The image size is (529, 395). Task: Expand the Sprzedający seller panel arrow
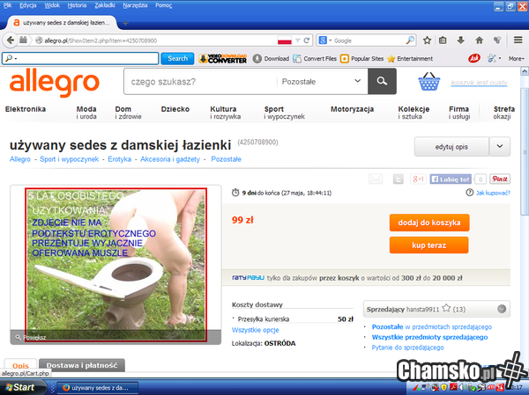tap(501, 309)
